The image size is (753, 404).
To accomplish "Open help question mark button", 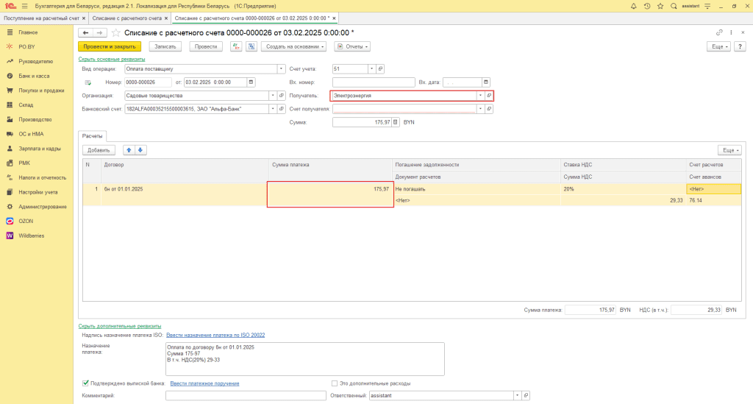I will (x=740, y=46).
